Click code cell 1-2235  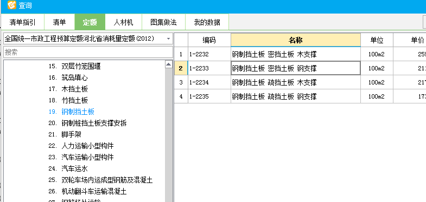(209, 96)
